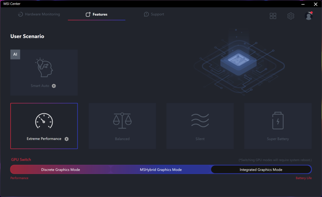This screenshot has width=322, height=197.
Task: Click the AI badge on Smart Auto
Action: (x=15, y=54)
